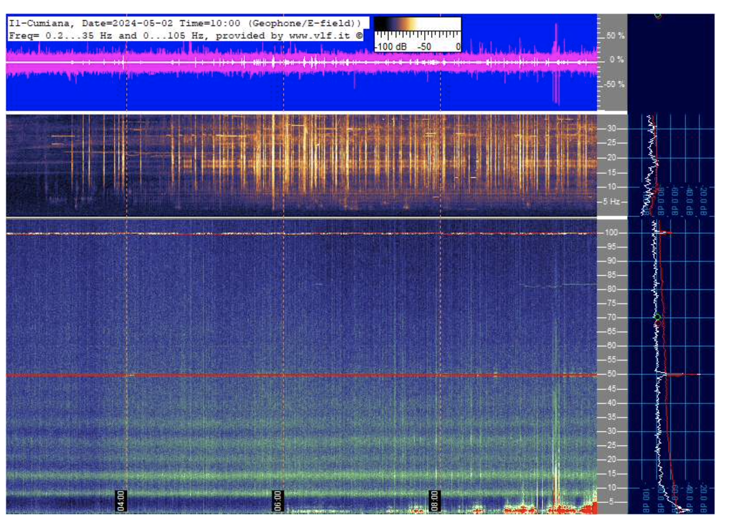Click the green circle marker at 70 Hz
This screenshot has width=731, height=528.
pyautogui.click(x=658, y=317)
